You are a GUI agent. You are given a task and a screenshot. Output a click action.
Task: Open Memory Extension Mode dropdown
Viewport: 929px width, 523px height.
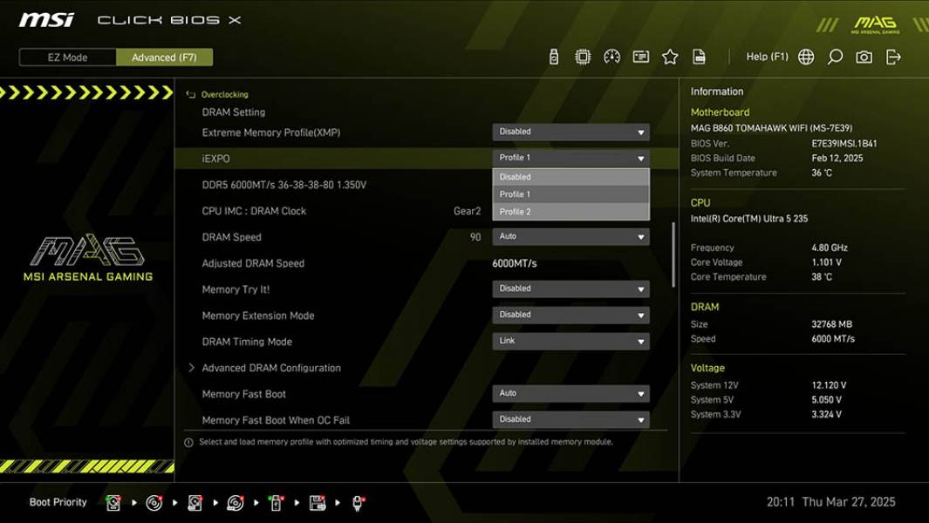(x=570, y=315)
